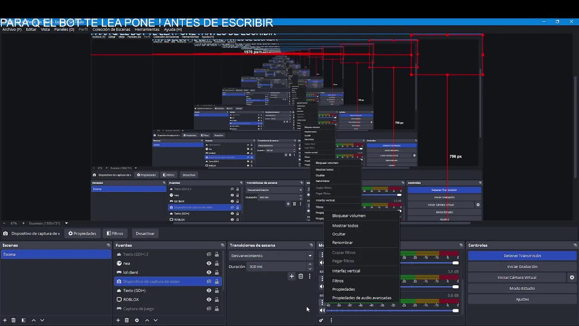Open source properties gear in Fuentes toolbar
The image size is (579, 326).
click(137, 320)
